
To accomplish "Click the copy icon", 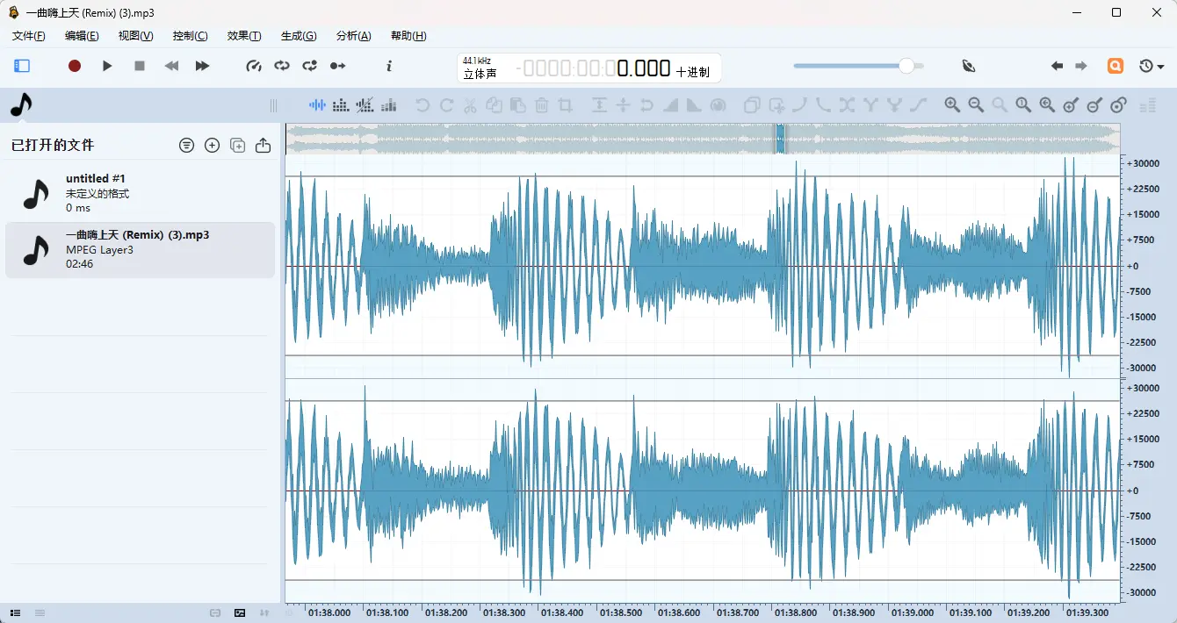I will [495, 105].
